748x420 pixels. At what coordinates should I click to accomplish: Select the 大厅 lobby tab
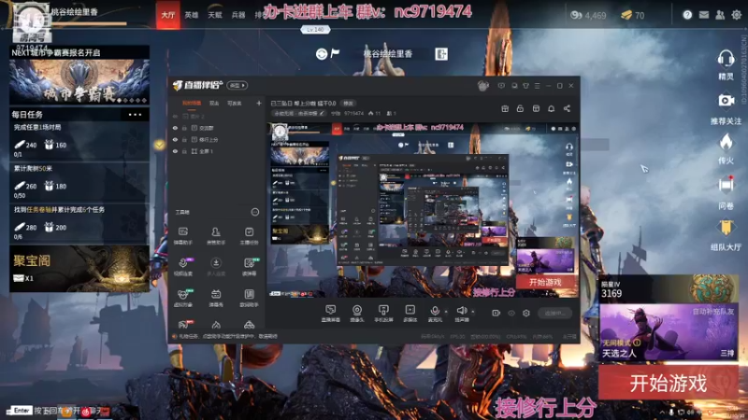[168, 15]
